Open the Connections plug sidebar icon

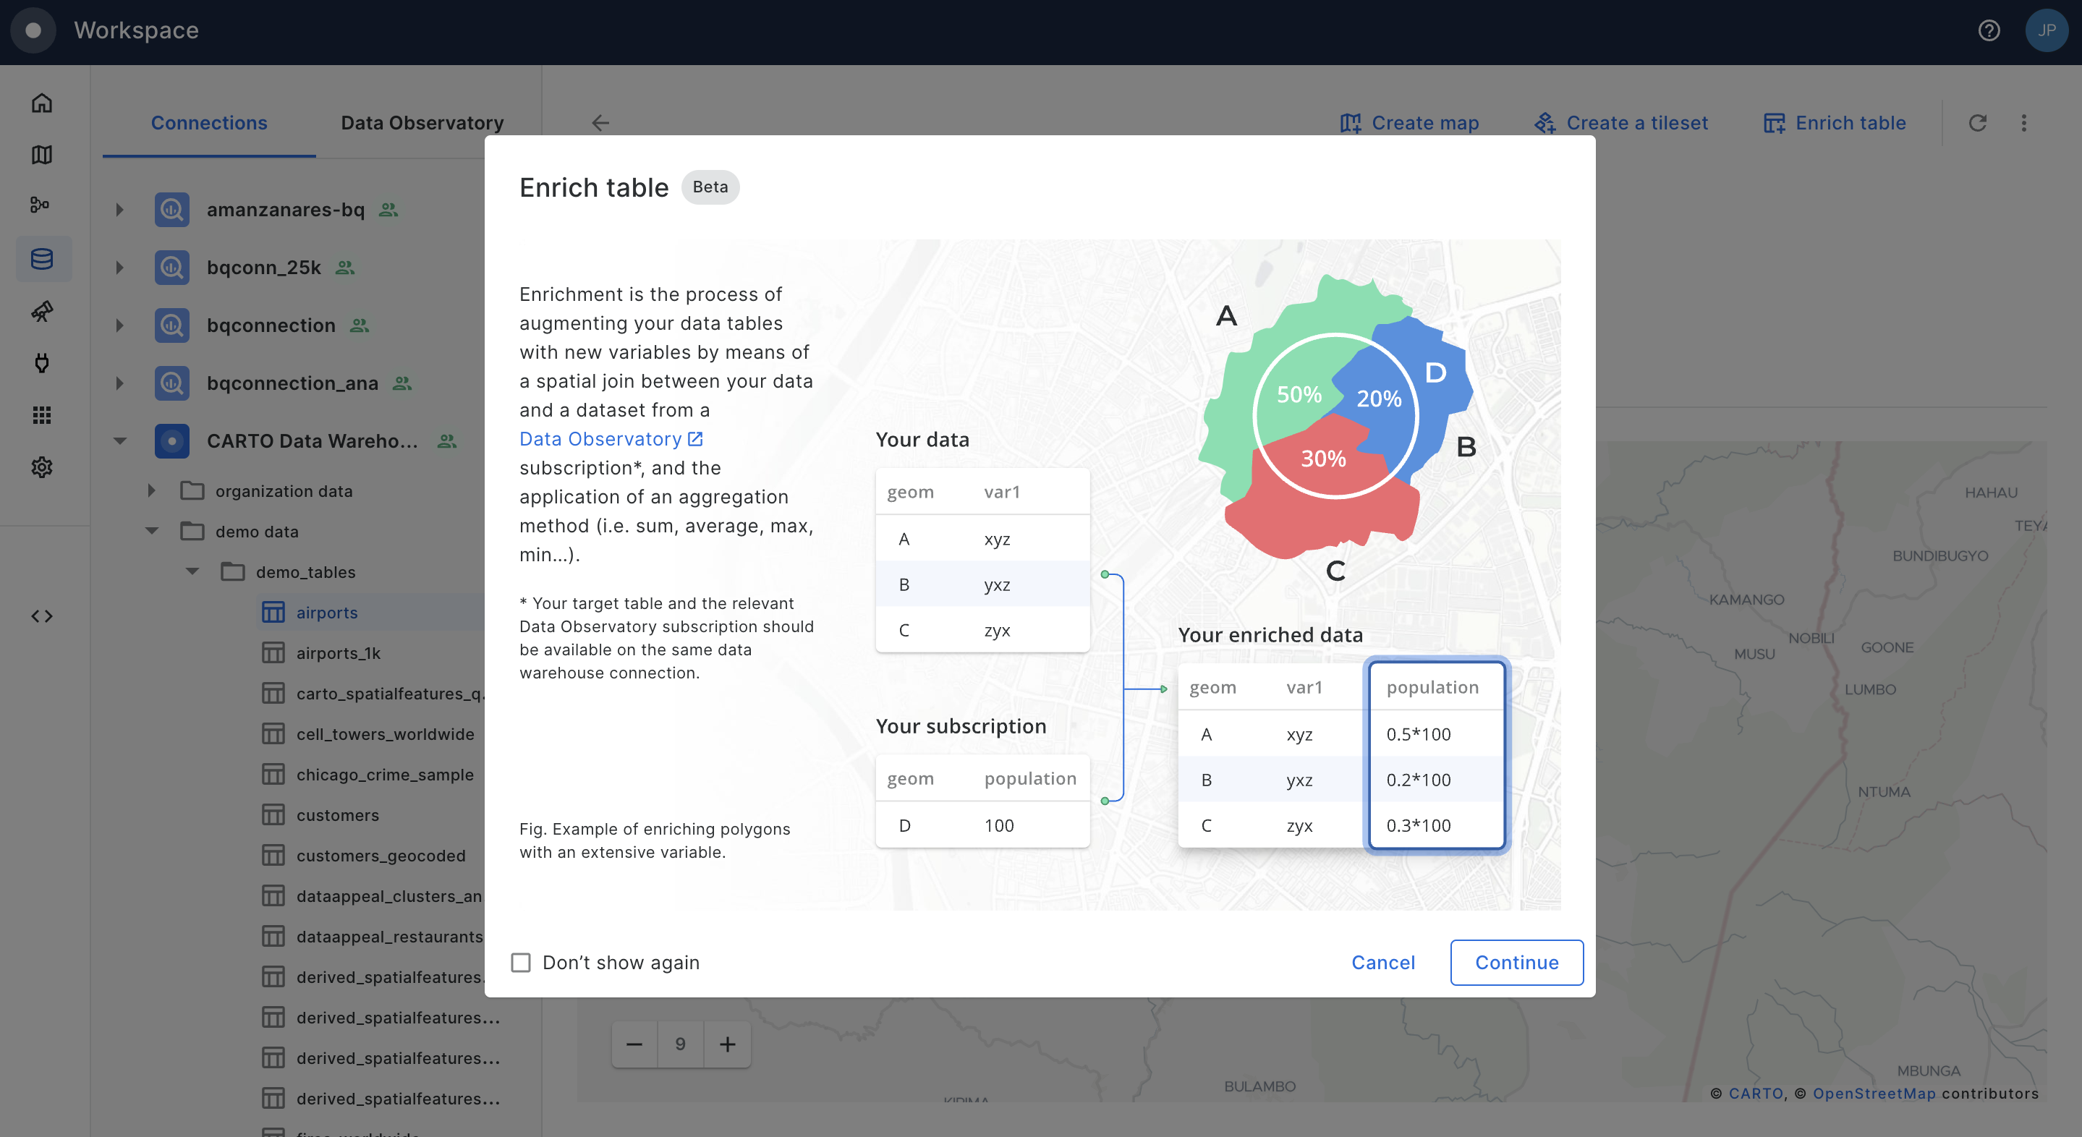click(42, 363)
